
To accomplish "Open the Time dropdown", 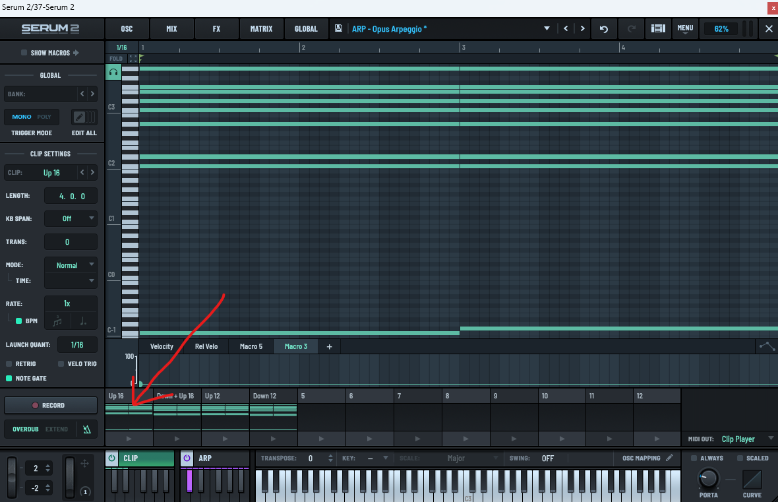I will (x=71, y=280).
